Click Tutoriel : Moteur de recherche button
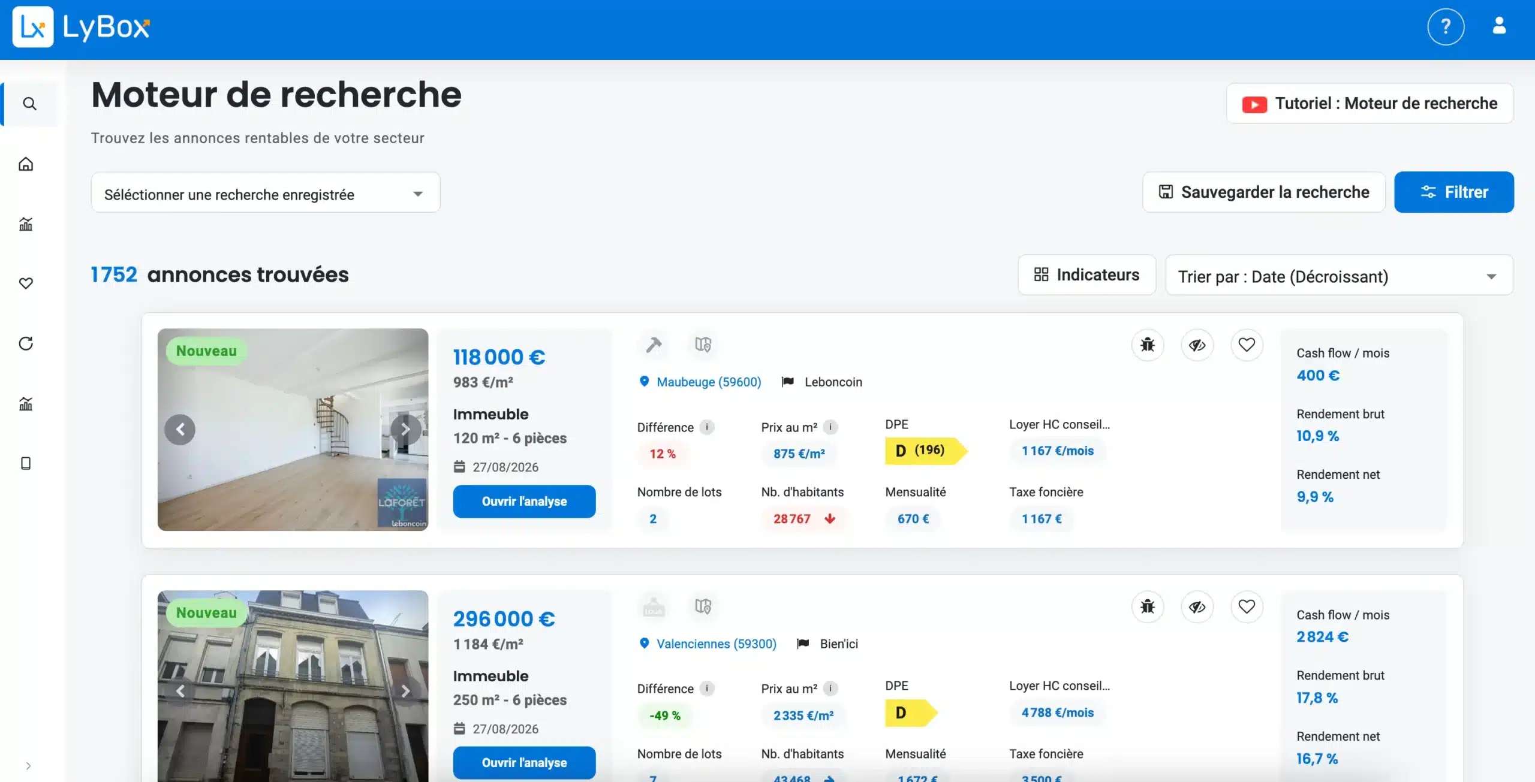 coord(1370,104)
